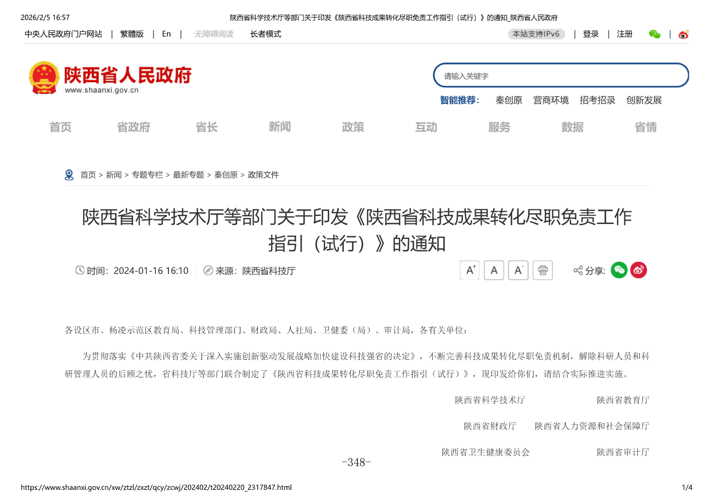Share the article via the Weibo icon
Image resolution: width=713 pixels, height=504 pixels.
click(638, 270)
